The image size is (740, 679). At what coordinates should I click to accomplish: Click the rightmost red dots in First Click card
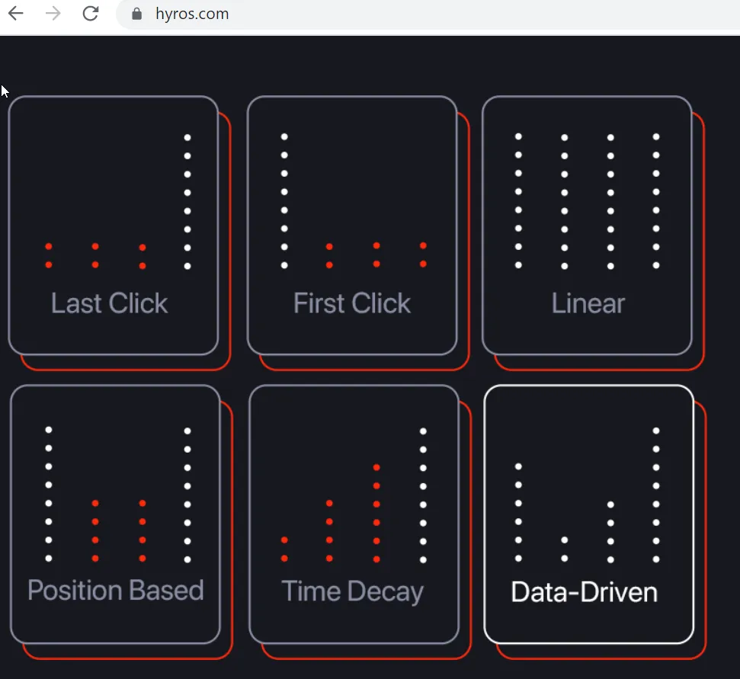(x=423, y=255)
